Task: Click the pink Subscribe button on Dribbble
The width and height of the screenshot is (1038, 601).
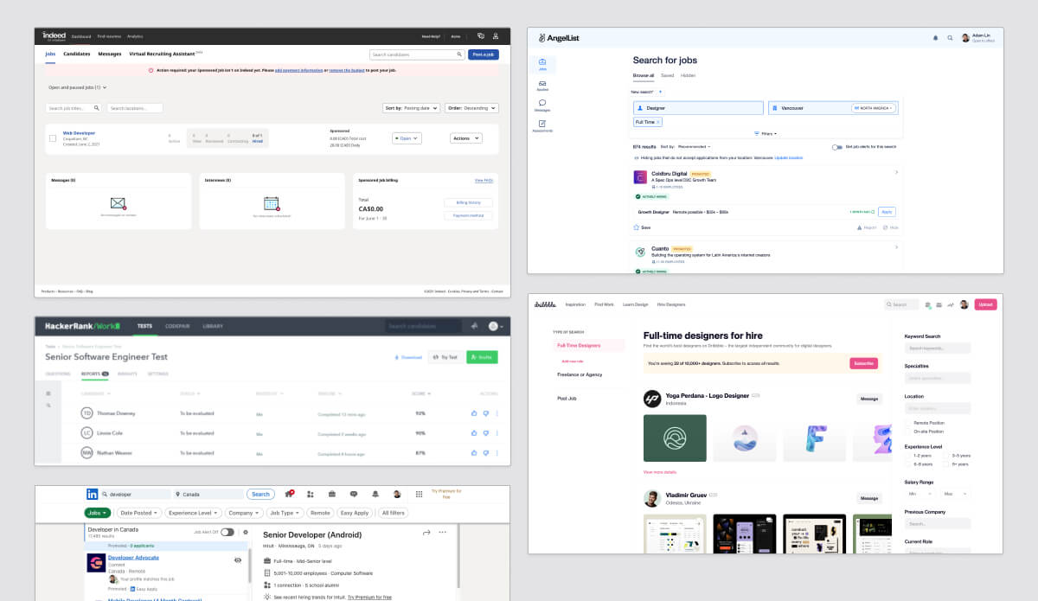Action: 863,363
